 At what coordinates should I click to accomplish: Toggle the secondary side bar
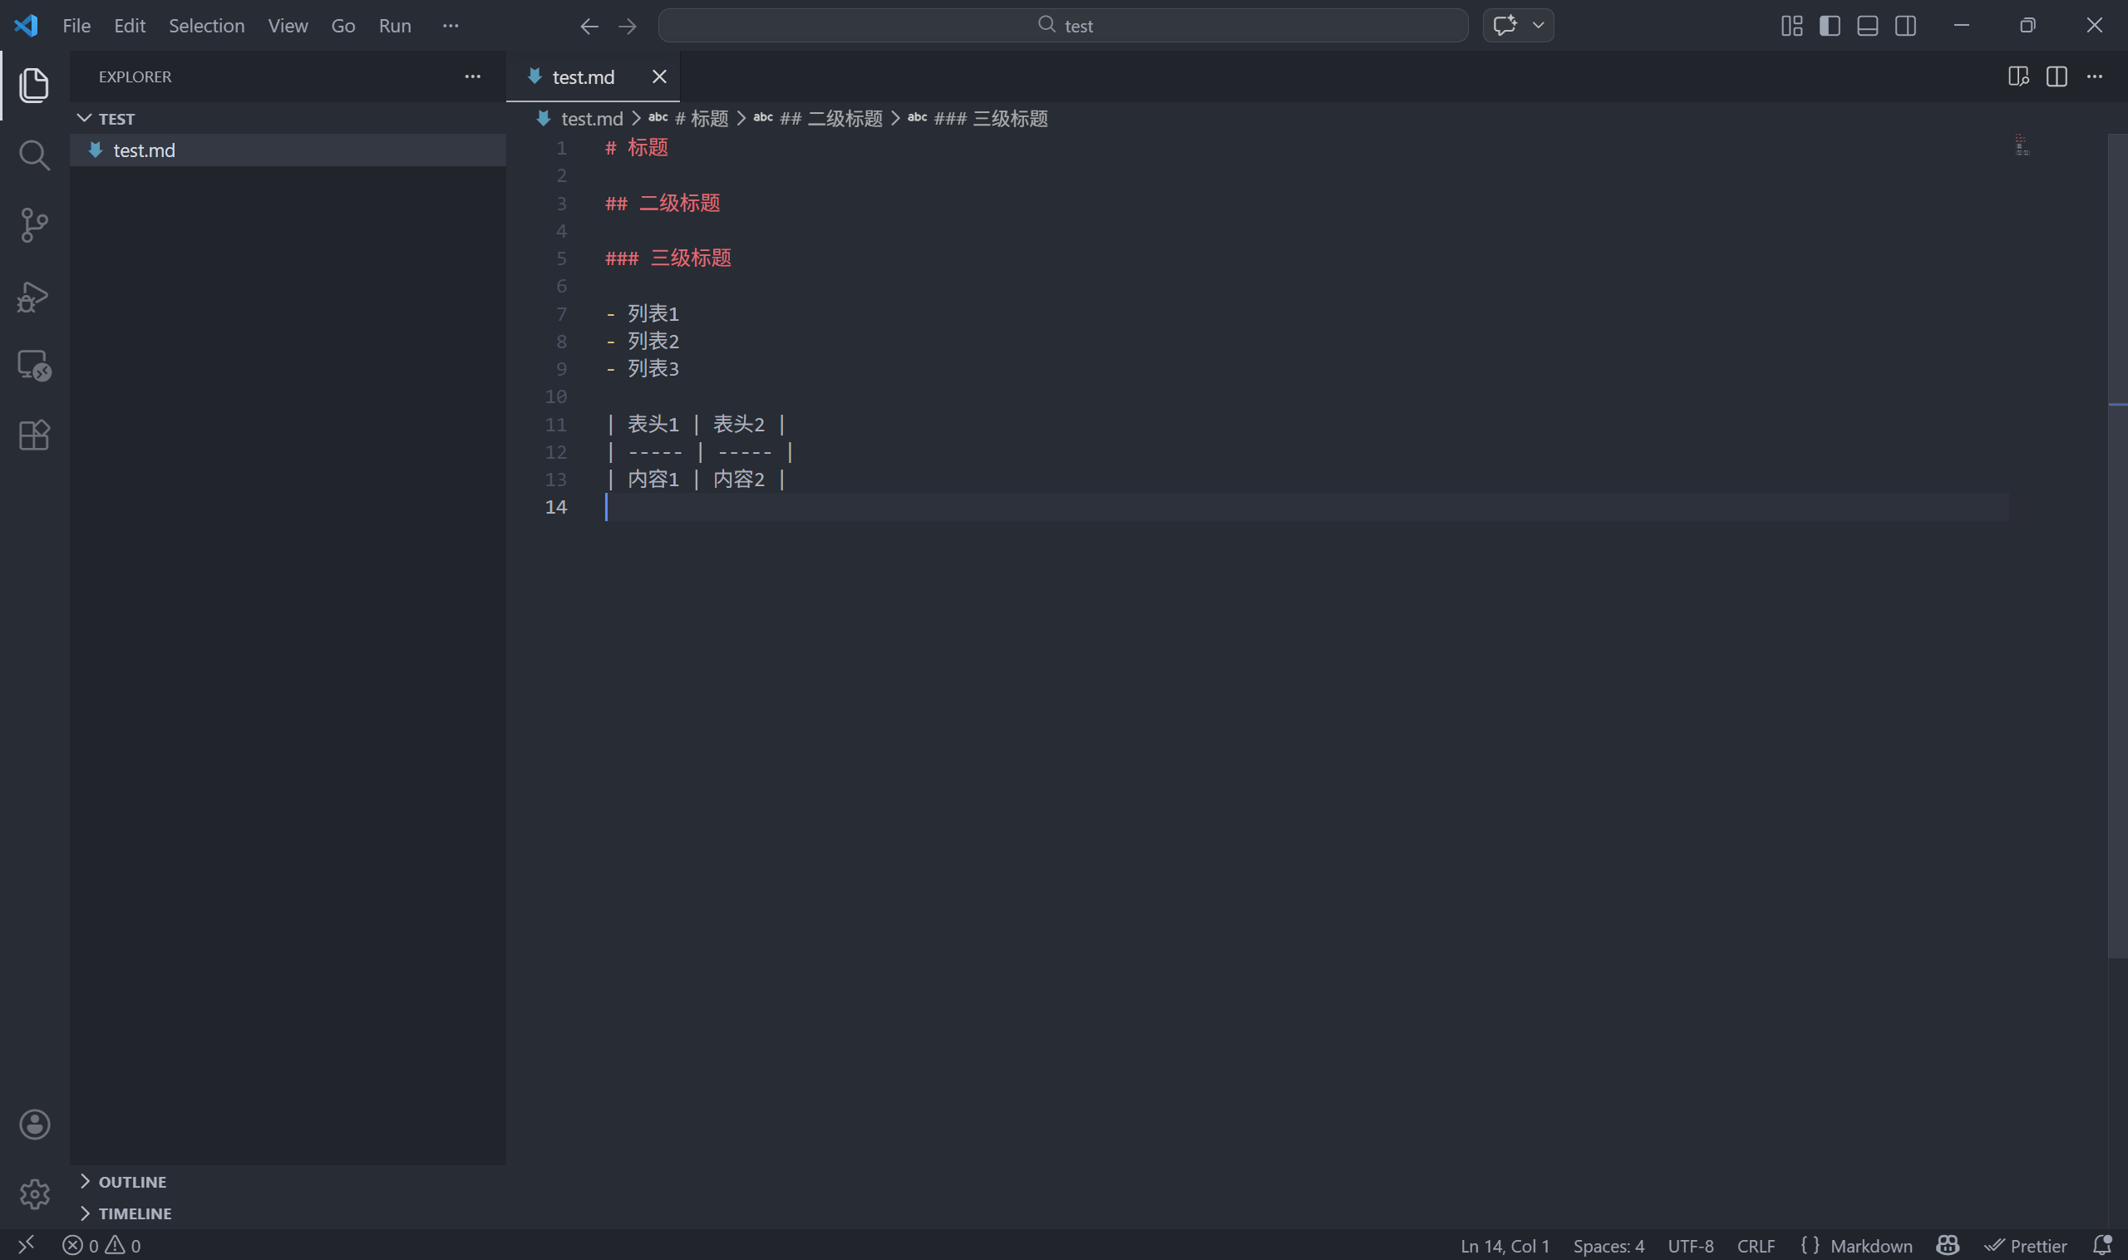click(1904, 26)
